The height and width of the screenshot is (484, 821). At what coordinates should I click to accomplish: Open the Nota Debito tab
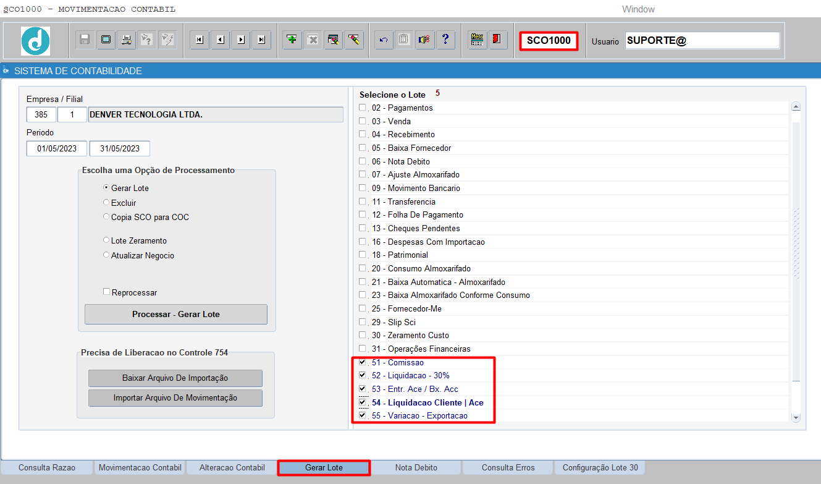point(416,467)
